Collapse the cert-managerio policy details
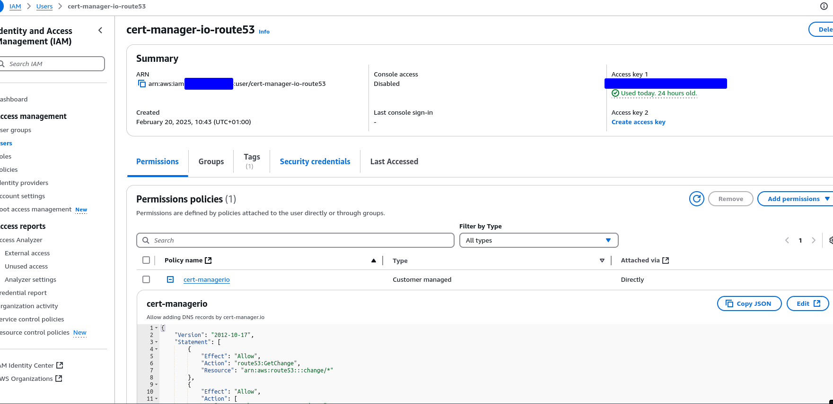The width and height of the screenshot is (833, 404). [x=170, y=279]
